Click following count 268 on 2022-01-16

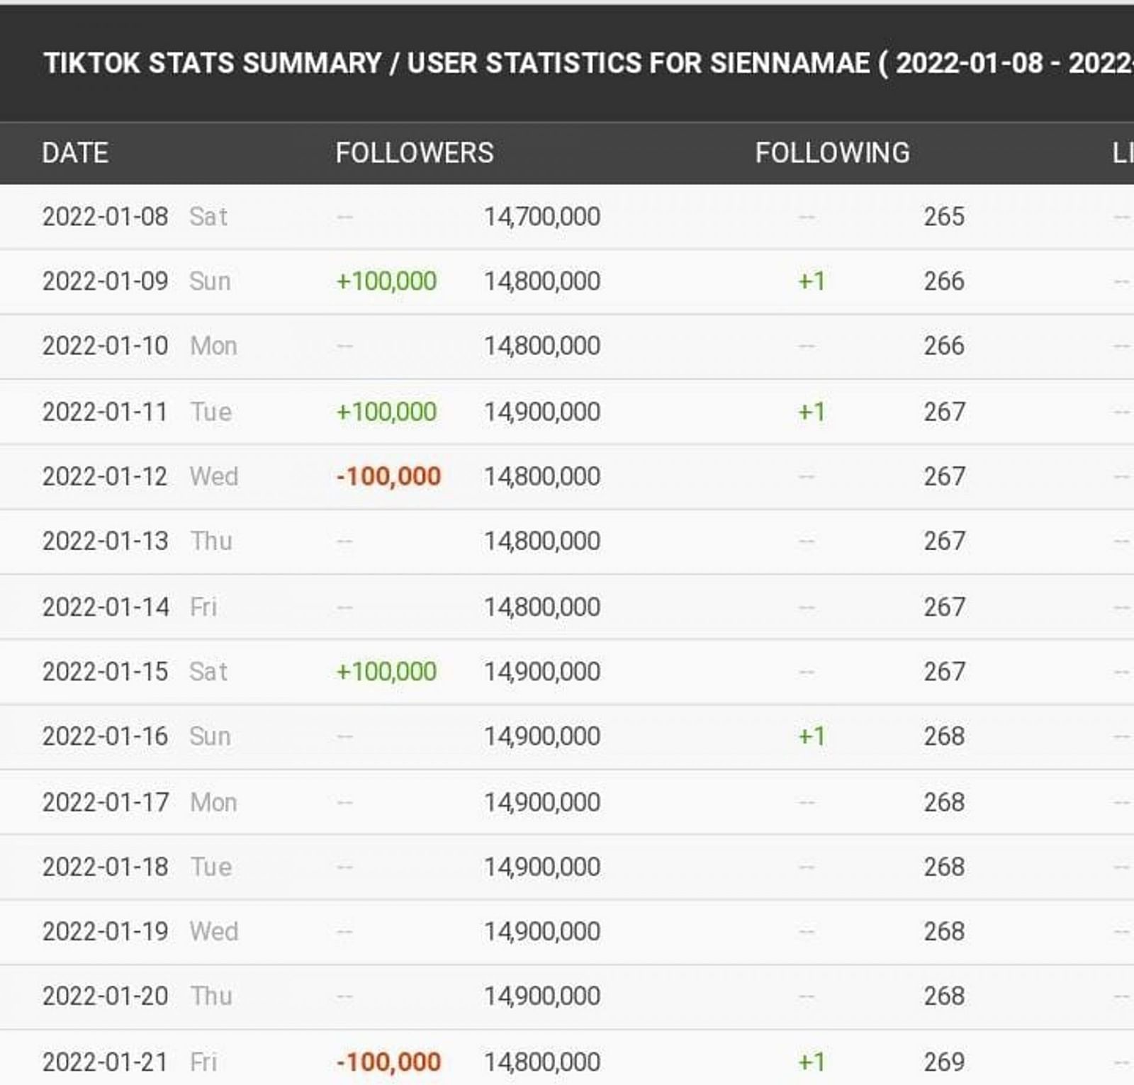[944, 736]
